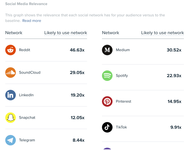Screen dimensions: 189x150
Task: Click the Pinterest 14.95x value
Action: click(174, 101)
